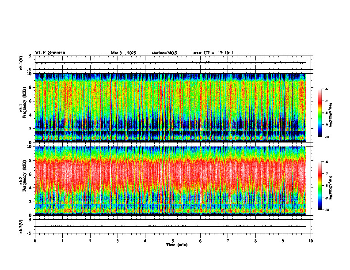Click time axis tick label '5'
This screenshot has height=270, width=350.
[x=173, y=241]
